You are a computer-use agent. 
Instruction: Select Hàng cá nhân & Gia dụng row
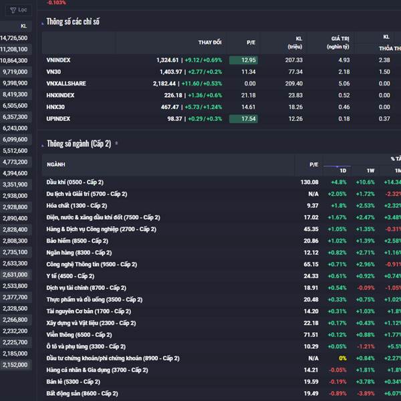(221, 370)
